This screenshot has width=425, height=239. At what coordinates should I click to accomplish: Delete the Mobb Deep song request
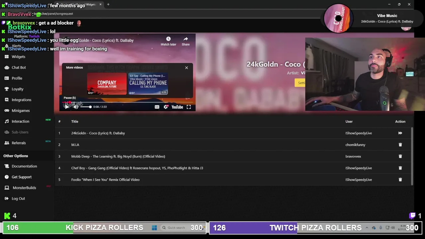point(400,156)
